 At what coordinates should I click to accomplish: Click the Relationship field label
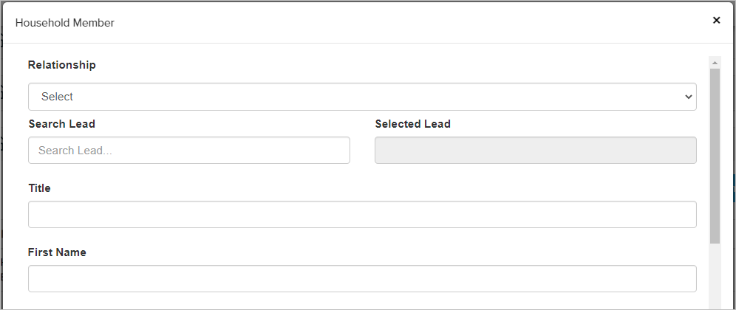62,65
